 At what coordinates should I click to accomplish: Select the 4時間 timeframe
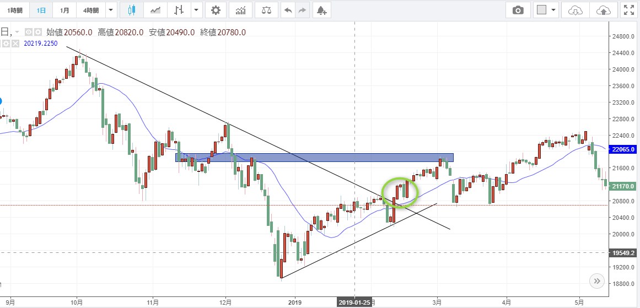click(90, 10)
